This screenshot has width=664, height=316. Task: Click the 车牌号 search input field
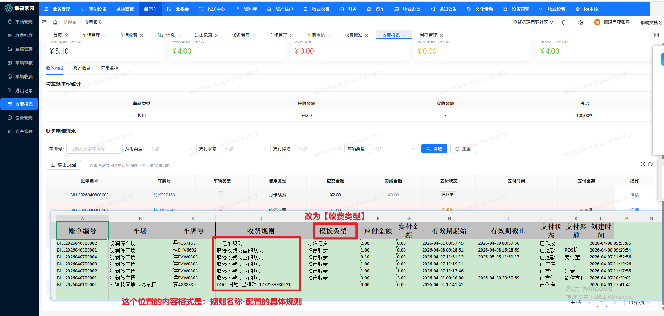pos(94,149)
